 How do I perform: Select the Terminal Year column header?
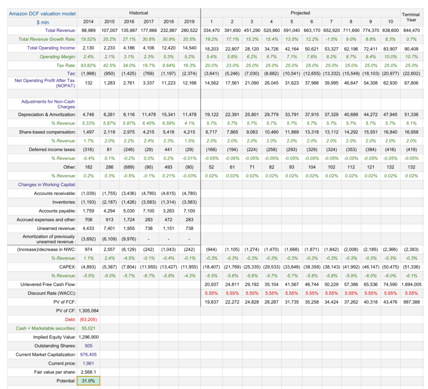[x=411, y=17]
